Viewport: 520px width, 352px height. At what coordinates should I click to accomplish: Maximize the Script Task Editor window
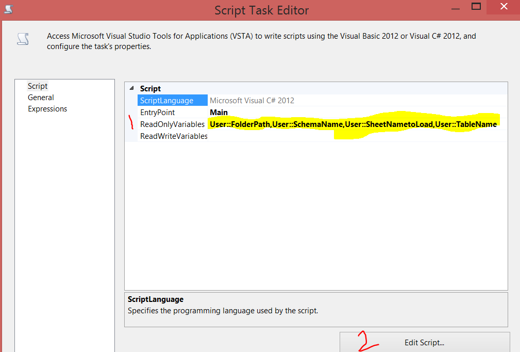pyautogui.click(x=476, y=7)
